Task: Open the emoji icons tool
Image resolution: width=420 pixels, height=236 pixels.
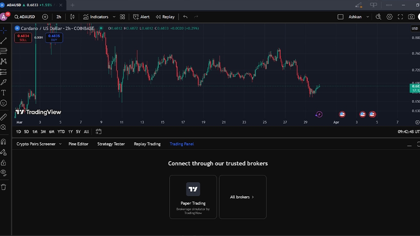Action: pos(3,103)
